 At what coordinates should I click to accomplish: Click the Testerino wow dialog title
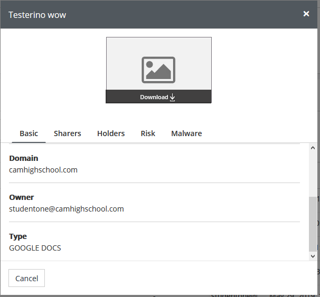pos(37,15)
